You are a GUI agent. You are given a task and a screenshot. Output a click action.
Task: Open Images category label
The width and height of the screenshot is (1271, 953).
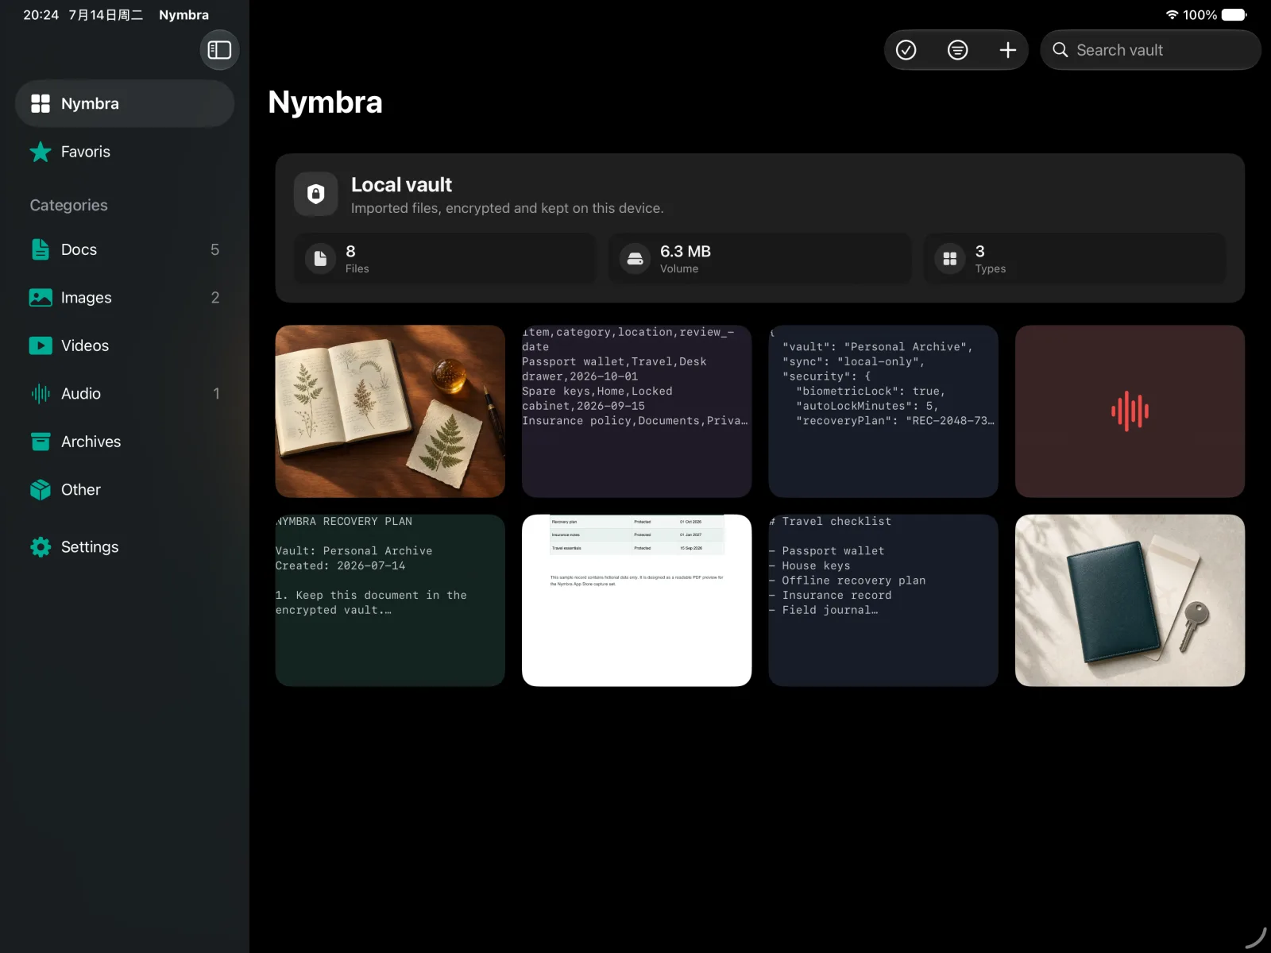(x=86, y=298)
